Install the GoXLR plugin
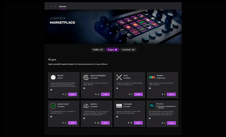This screenshot has height=137, width=226. 138,94
